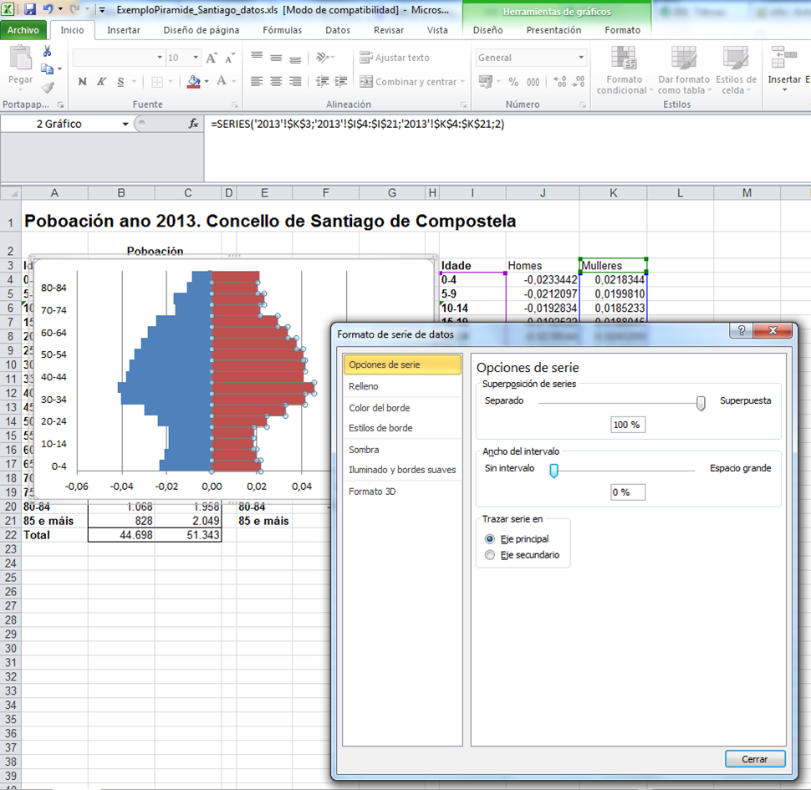Image resolution: width=811 pixels, height=790 pixels.
Task: Click the Undo arrow icon
Action: coord(48,10)
